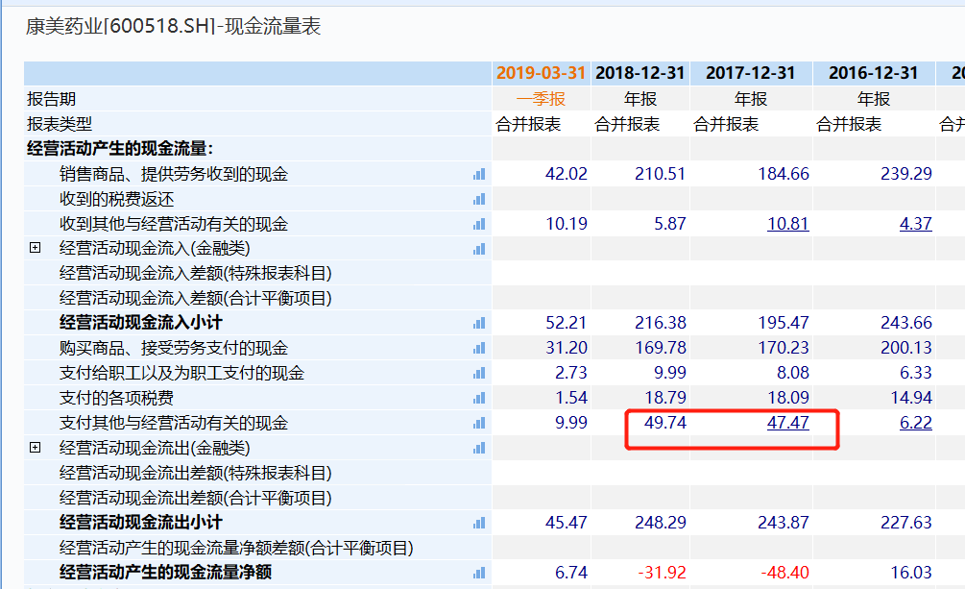
Task: Select the 2018 net cash flow cell -31.92
Action: (661, 573)
